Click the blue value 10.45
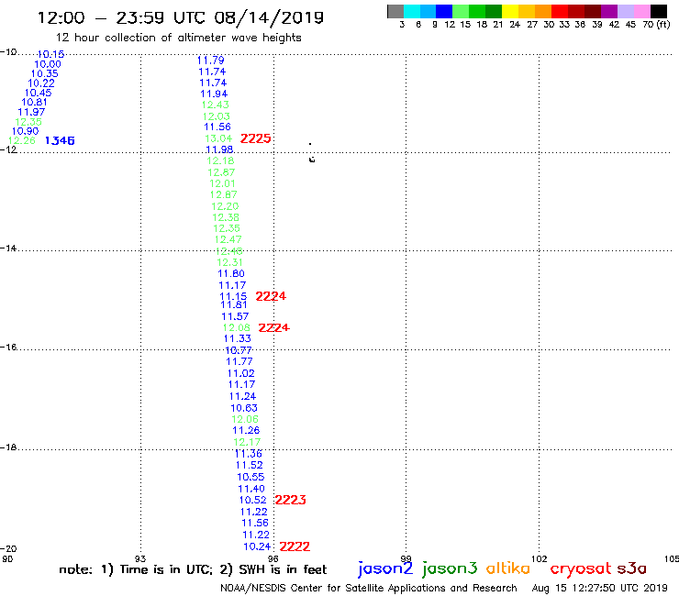 (39, 93)
